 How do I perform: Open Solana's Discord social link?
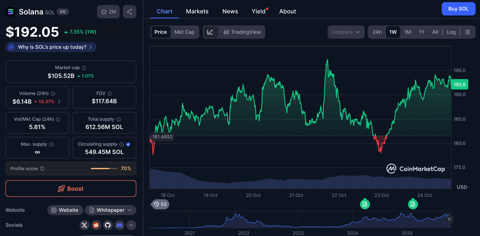tap(119, 225)
